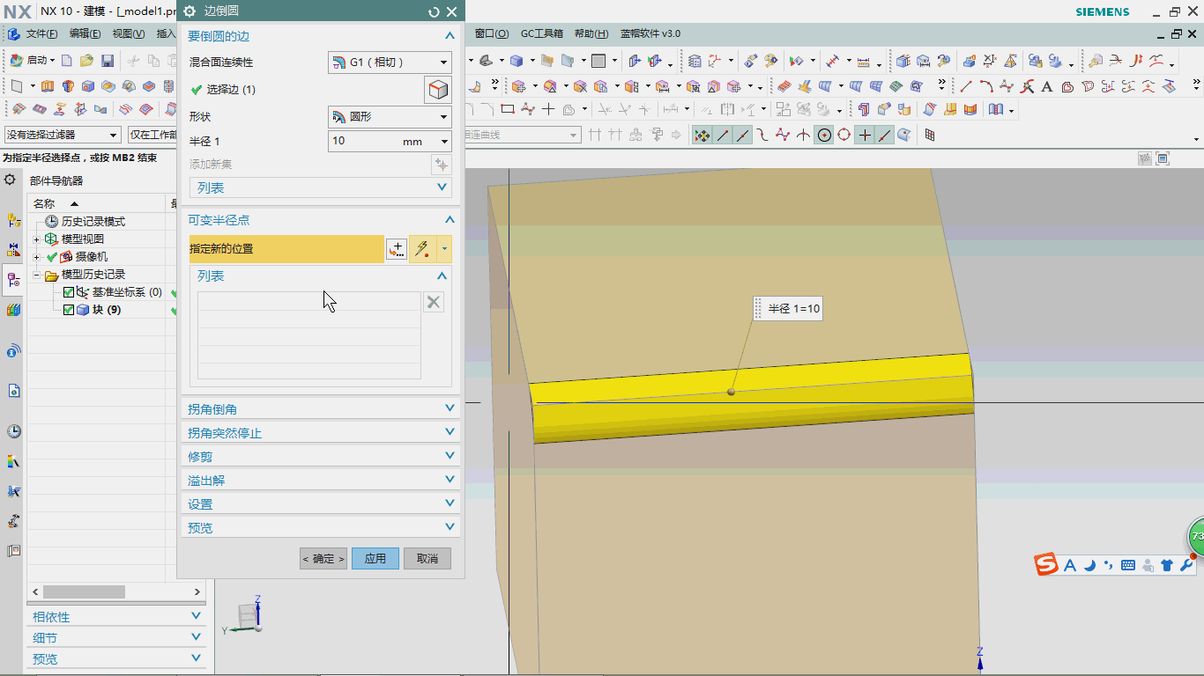Image resolution: width=1204 pixels, height=676 pixels.
Task: Collapse the 可变半径点 section
Action: coord(322,220)
